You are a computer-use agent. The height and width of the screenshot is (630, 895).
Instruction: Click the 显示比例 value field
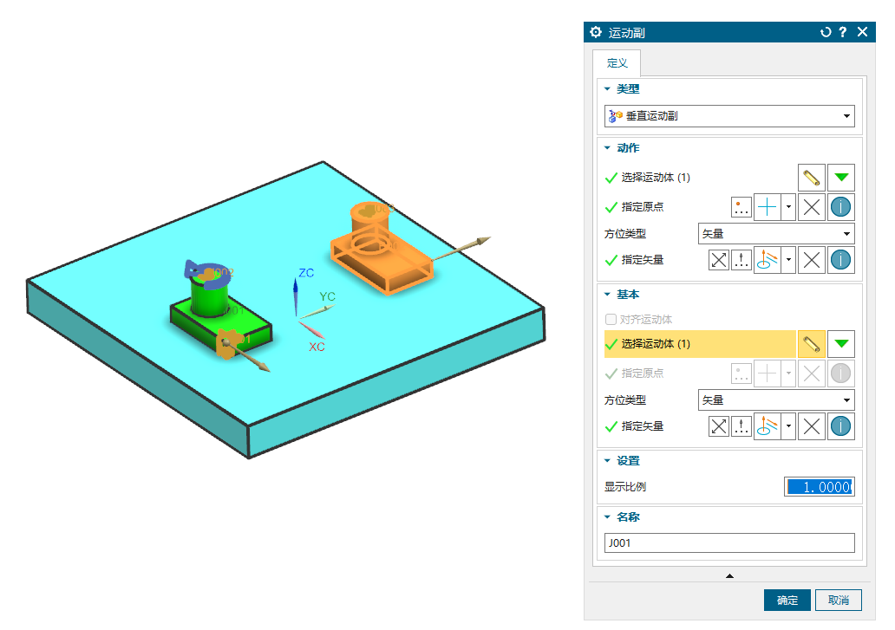(x=819, y=487)
